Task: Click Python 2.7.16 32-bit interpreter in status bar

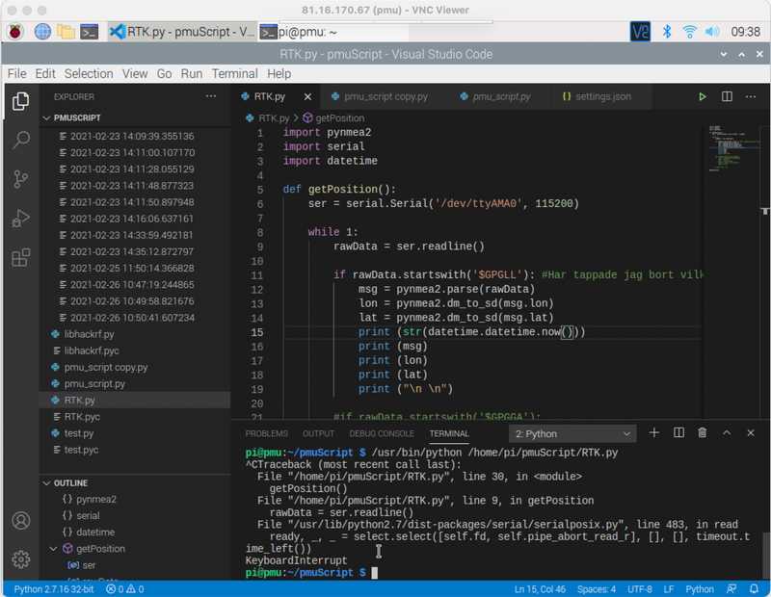Action: [53, 588]
